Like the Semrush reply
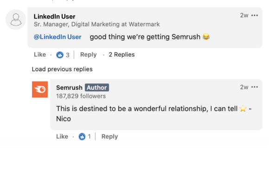 click(62, 136)
